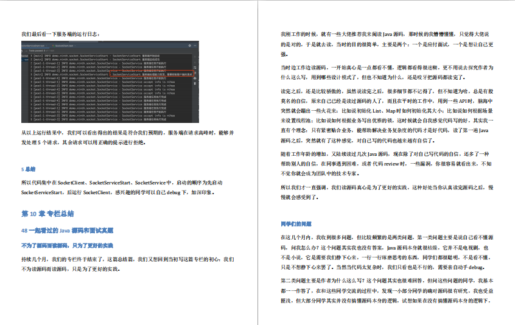Click paragraph beginning '所以代码集中在 SocketClient'
Viewport: 515px width, 325px height.
pos(122,187)
